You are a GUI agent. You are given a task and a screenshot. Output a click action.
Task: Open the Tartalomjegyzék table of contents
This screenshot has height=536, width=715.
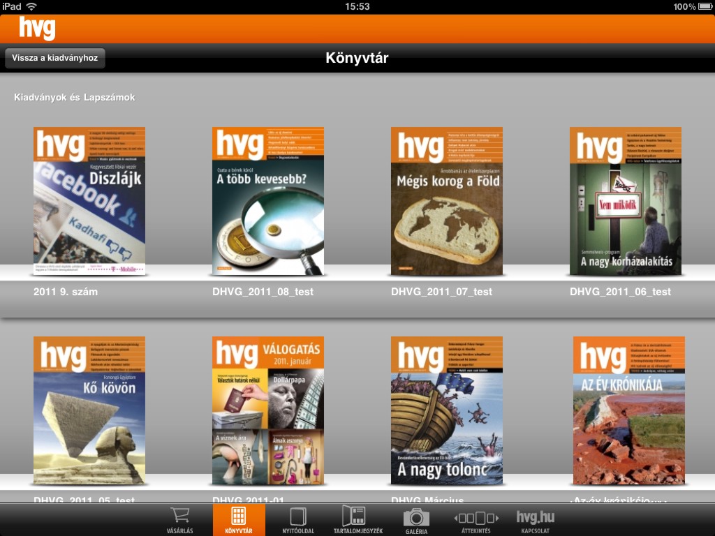click(x=358, y=519)
